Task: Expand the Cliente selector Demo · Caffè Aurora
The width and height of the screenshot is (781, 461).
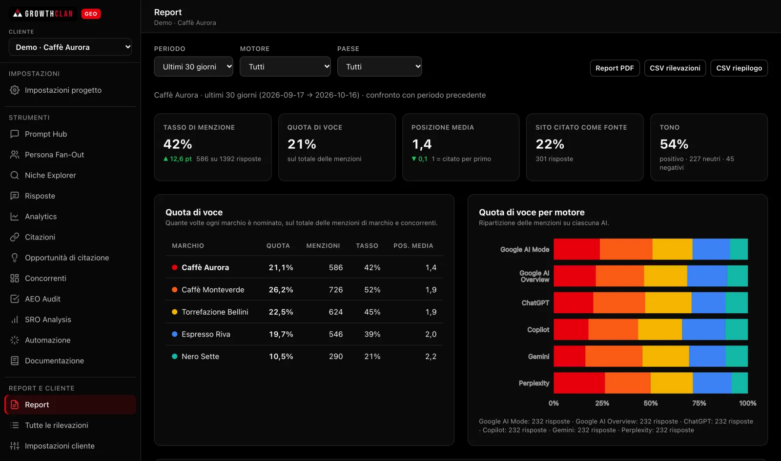Action: pyautogui.click(x=70, y=47)
